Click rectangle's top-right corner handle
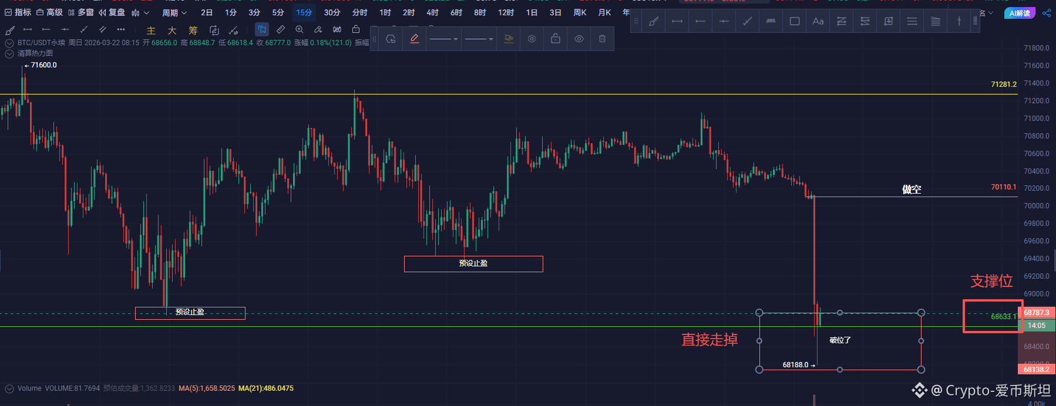The width and height of the screenshot is (1056, 406). (921, 313)
